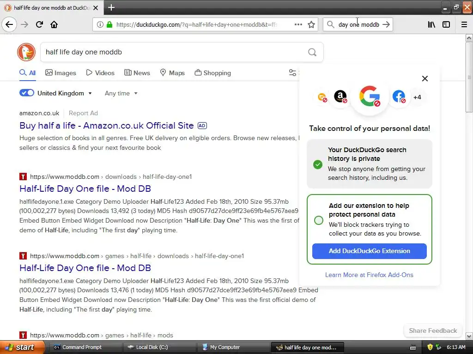Click the security shield tray icon

point(430,347)
